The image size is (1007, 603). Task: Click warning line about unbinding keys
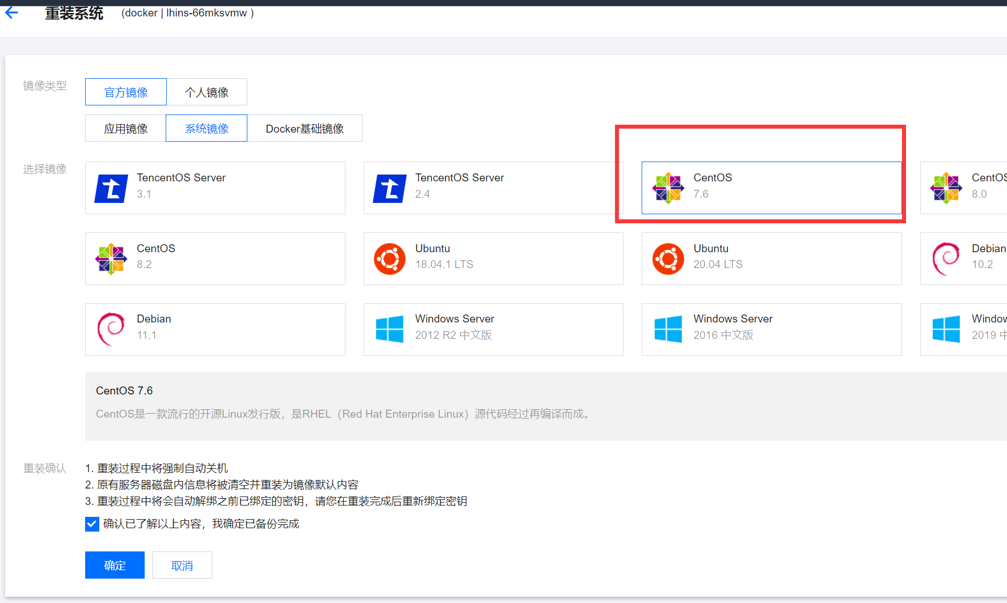(276, 501)
